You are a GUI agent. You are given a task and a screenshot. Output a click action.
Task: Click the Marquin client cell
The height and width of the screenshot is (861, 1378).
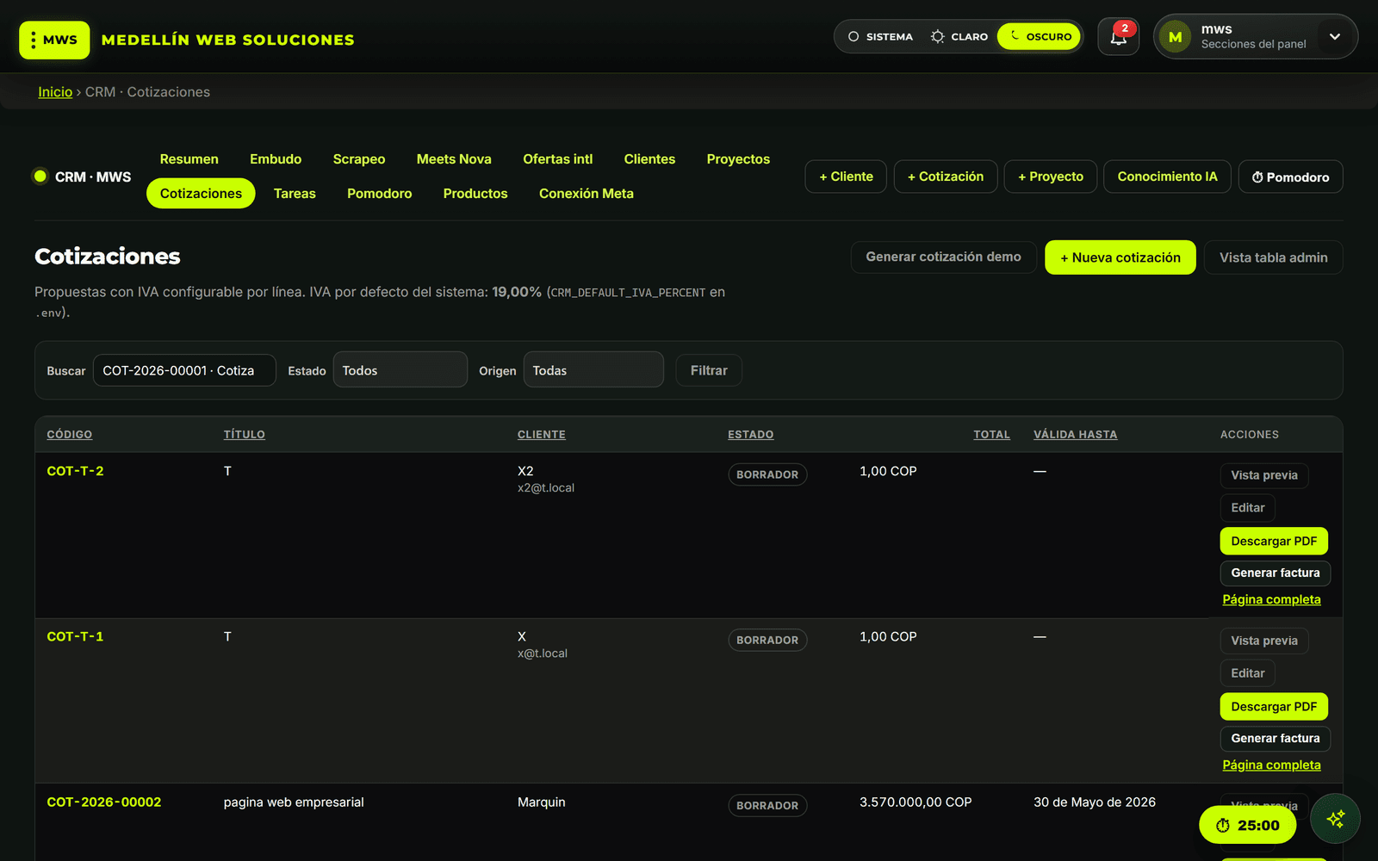(x=542, y=802)
